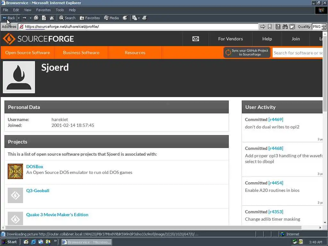Viewport: 328px width, 246px height.
Task: Click the horizontal scrollbar right arrow
Action: [320, 227]
